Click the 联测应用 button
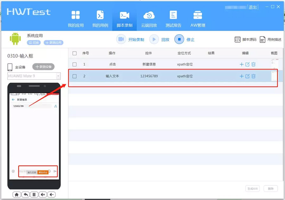This screenshot has height=200, width=285. 54,42
